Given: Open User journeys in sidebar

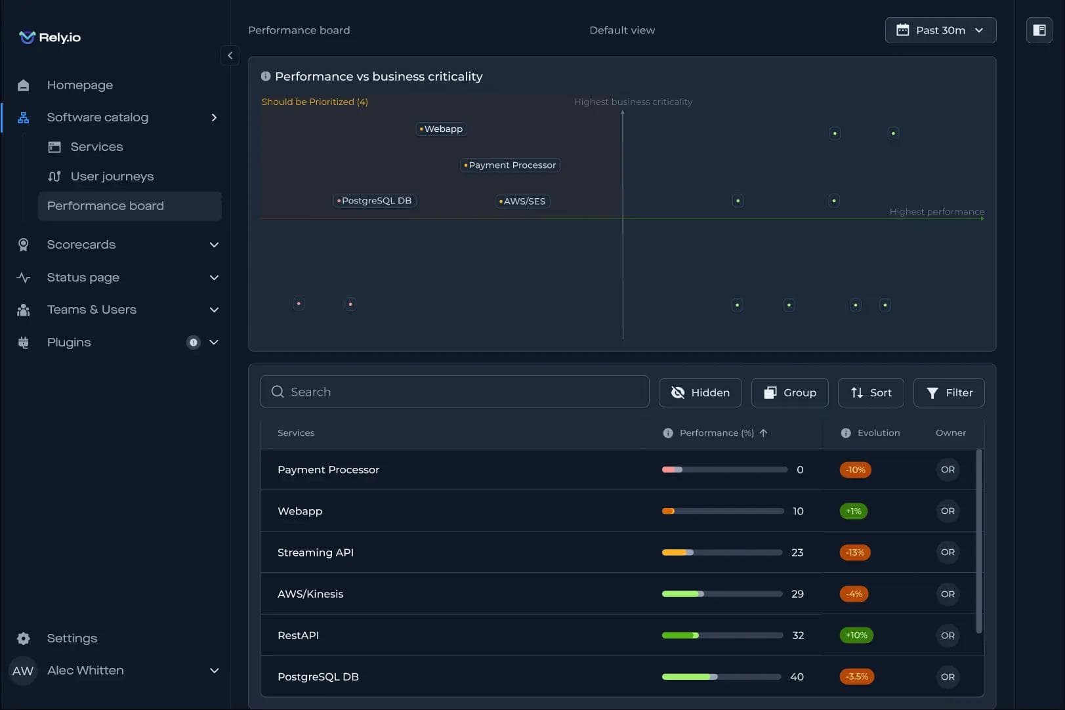Looking at the screenshot, I should coord(112,177).
